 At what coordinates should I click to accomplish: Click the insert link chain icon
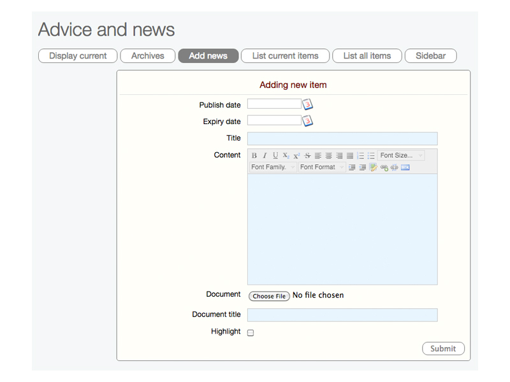click(384, 167)
